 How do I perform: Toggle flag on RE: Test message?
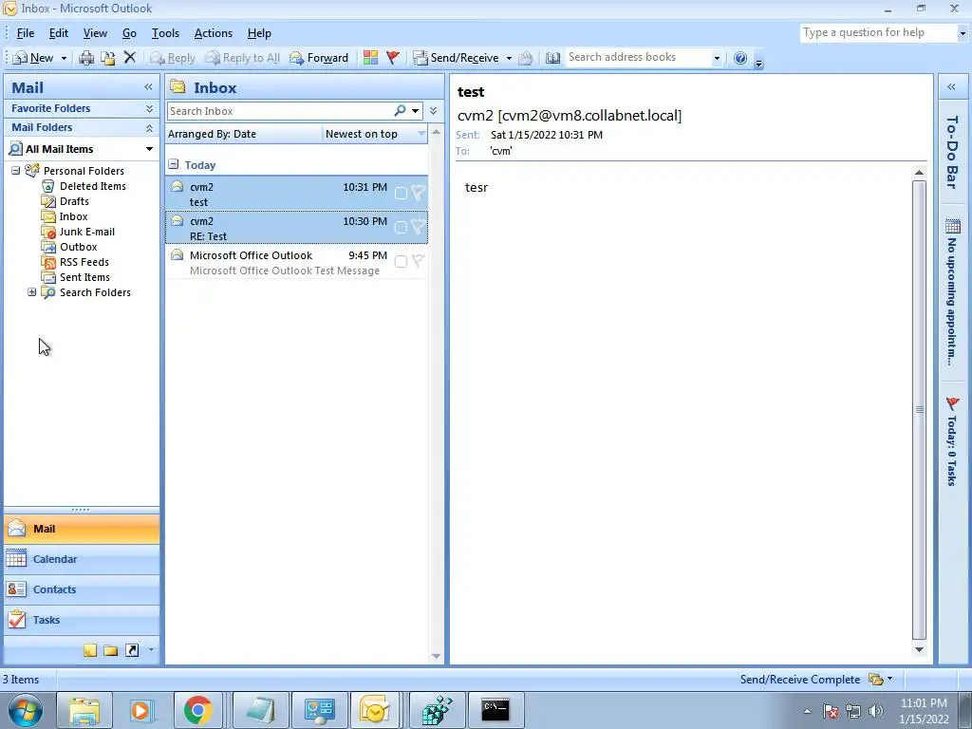click(419, 227)
